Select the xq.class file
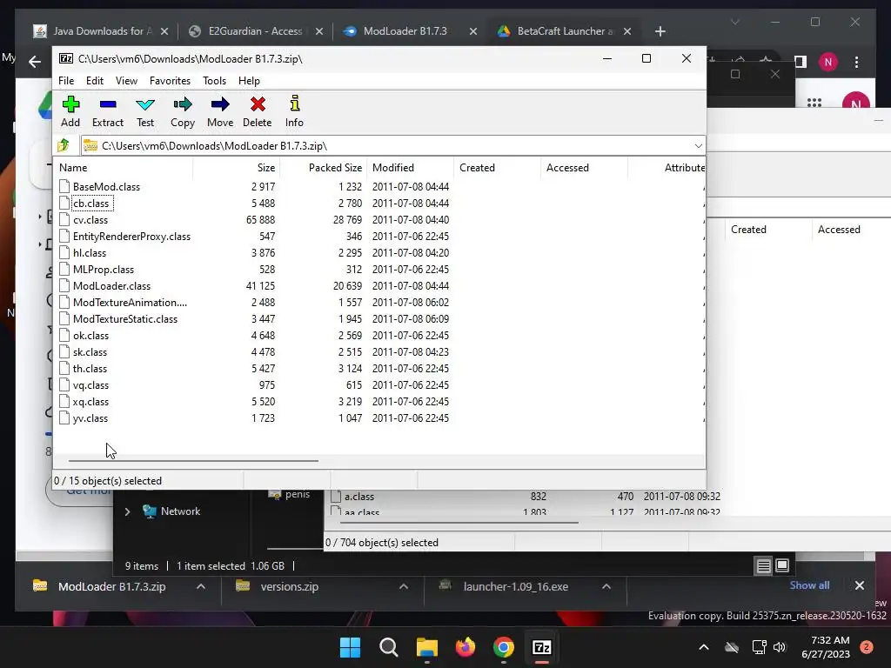Image resolution: width=891 pixels, height=668 pixels. [x=90, y=401]
